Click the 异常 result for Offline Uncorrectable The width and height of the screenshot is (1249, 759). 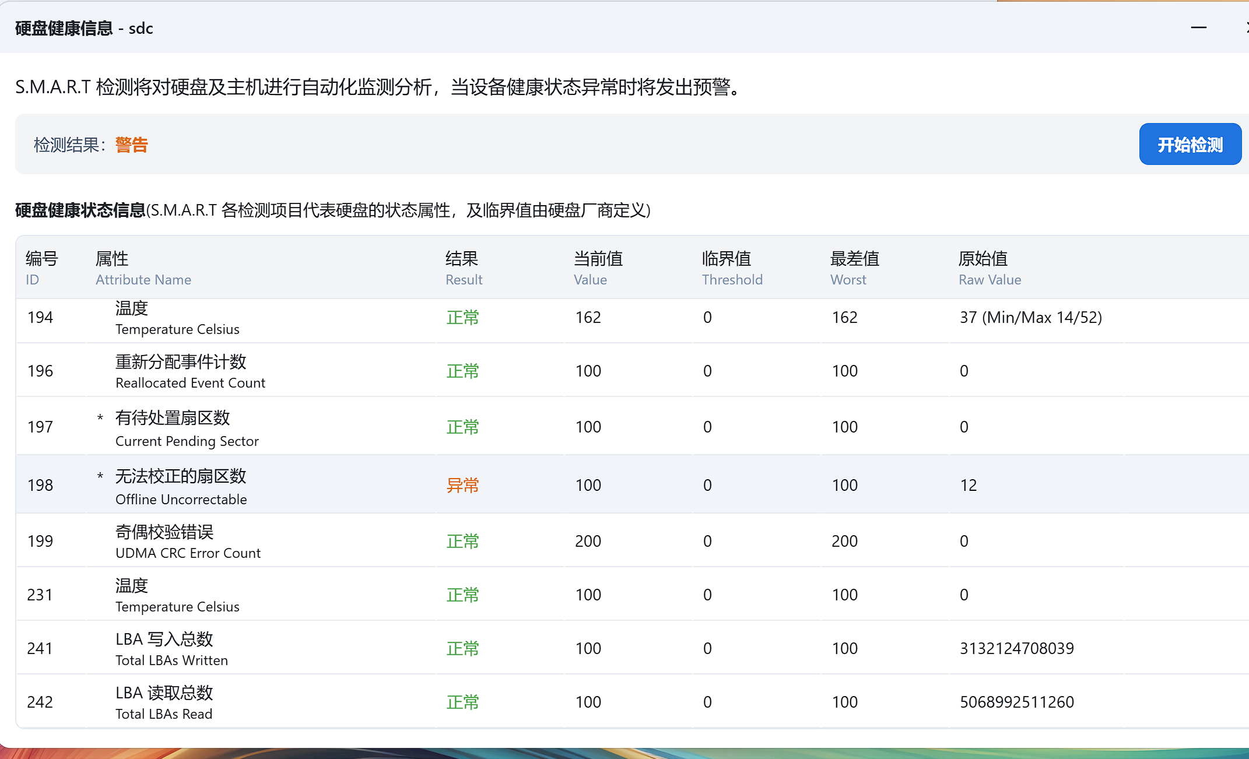click(x=462, y=485)
